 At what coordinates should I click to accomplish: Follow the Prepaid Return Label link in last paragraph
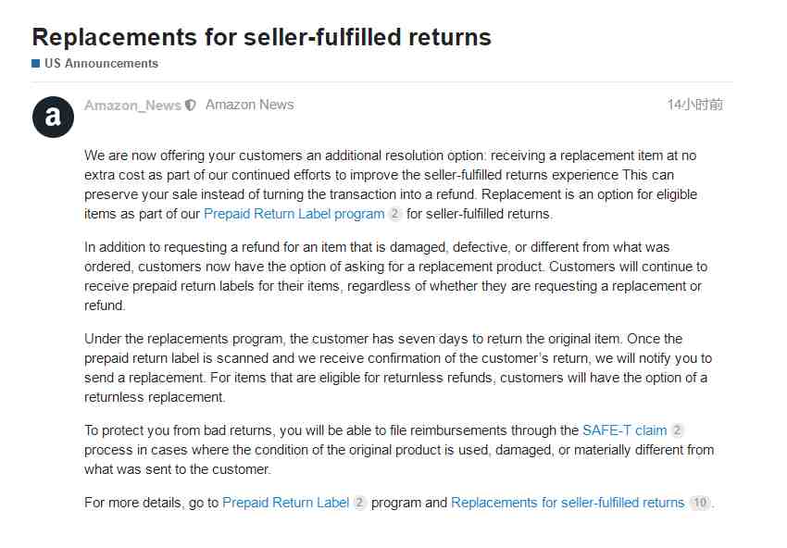285,503
